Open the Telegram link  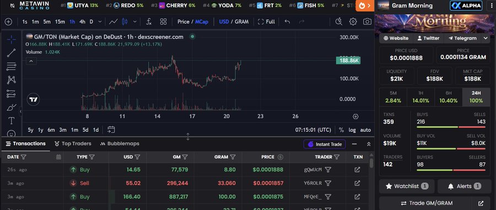click(x=462, y=38)
